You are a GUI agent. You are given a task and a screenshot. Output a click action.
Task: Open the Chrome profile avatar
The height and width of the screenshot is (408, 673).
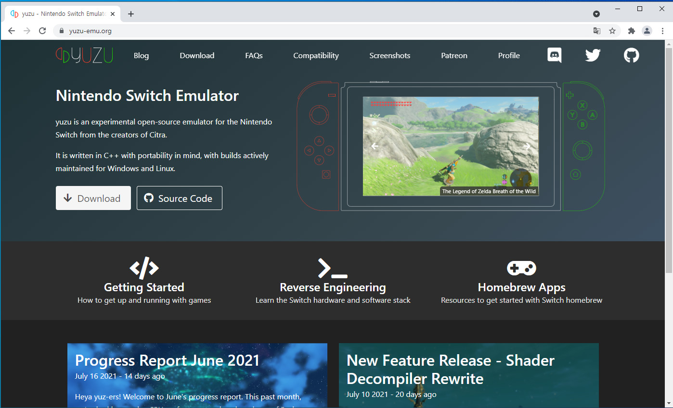click(x=647, y=31)
